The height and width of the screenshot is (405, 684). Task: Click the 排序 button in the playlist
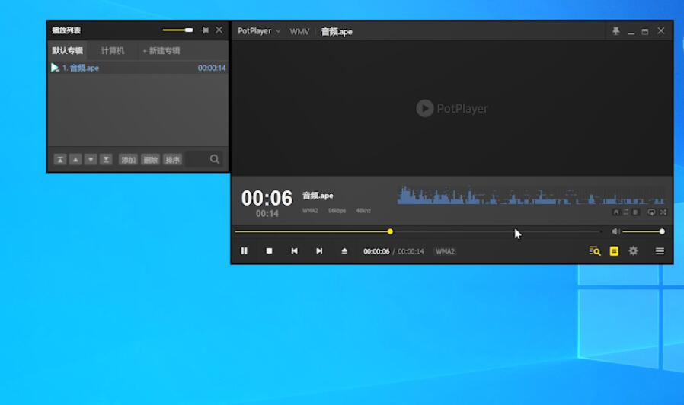click(x=173, y=160)
